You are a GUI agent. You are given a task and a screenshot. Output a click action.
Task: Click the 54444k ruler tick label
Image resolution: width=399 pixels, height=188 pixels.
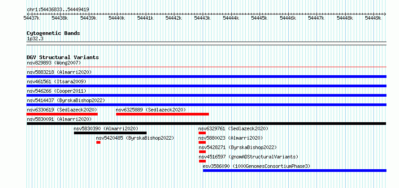pyautogui.click(x=231, y=18)
